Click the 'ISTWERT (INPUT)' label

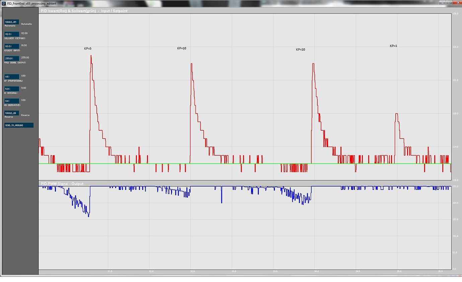(x=12, y=50)
